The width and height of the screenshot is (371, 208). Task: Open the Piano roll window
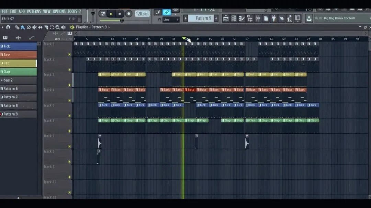[x=242, y=18]
